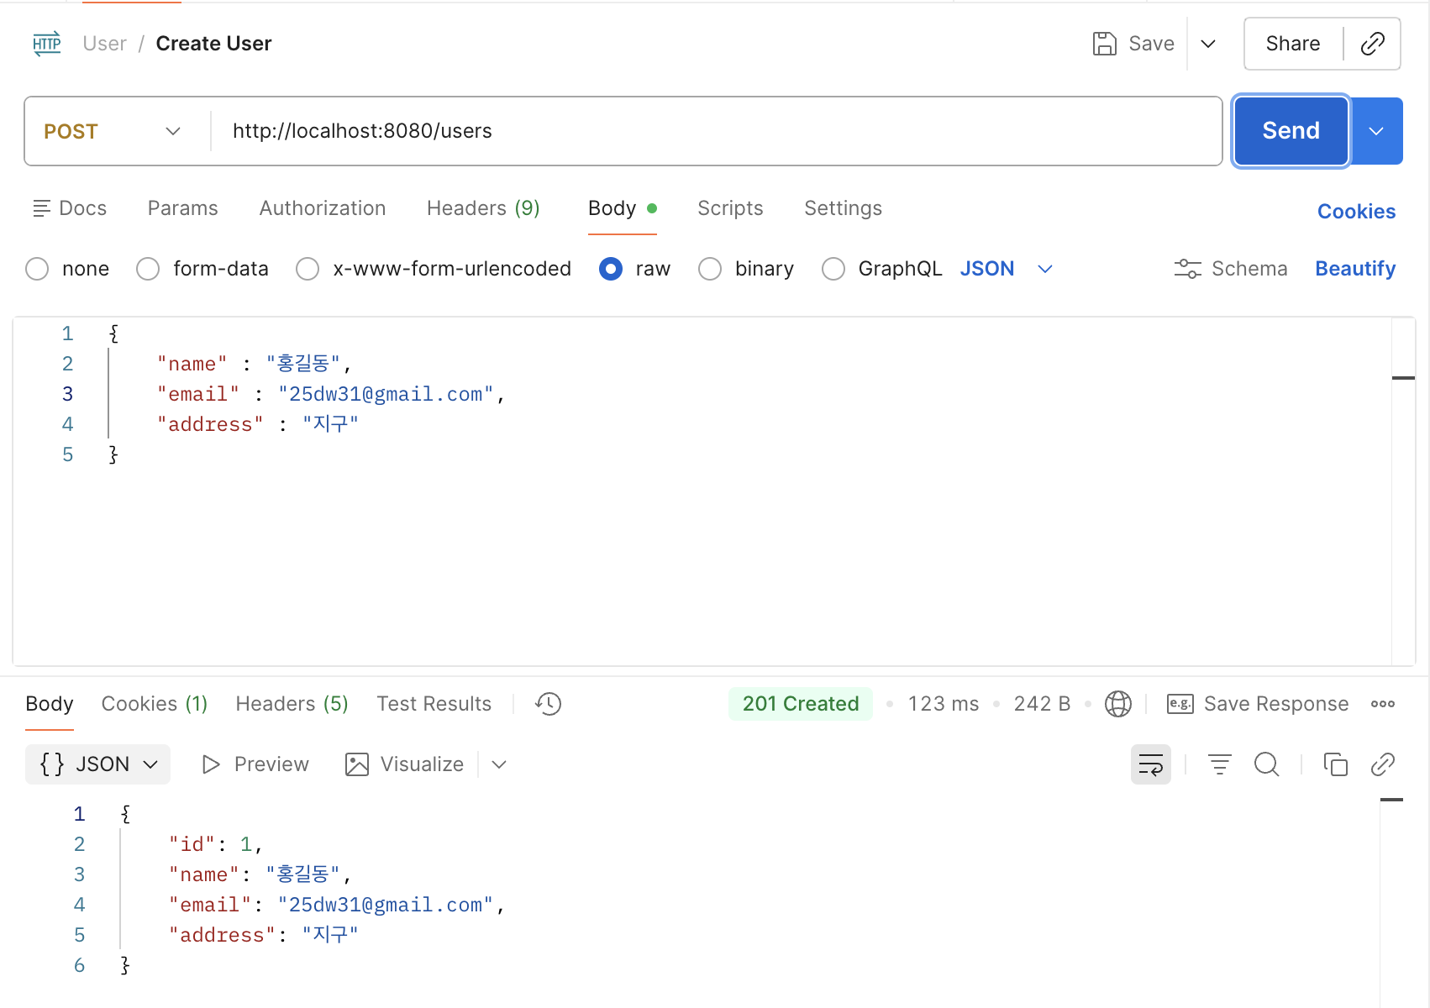
Task: Click the Share button
Action: [x=1293, y=44]
